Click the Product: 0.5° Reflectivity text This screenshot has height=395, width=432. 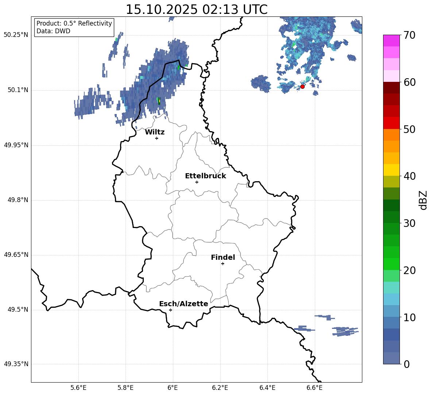click(x=74, y=23)
